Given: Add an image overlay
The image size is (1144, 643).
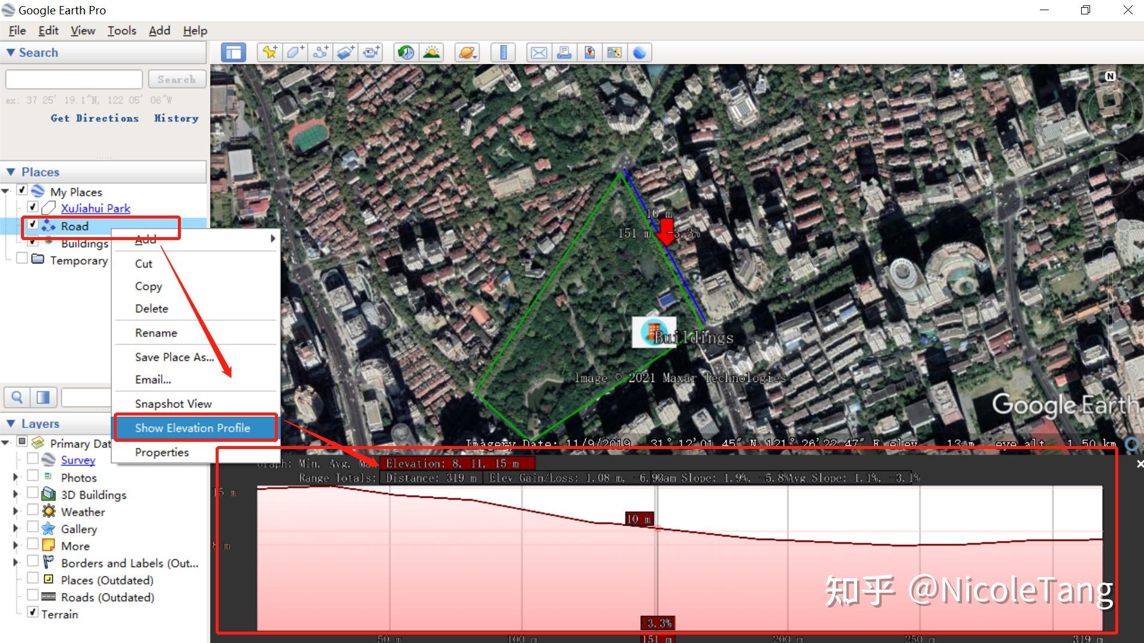Looking at the screenshot, I should (346, 53).
